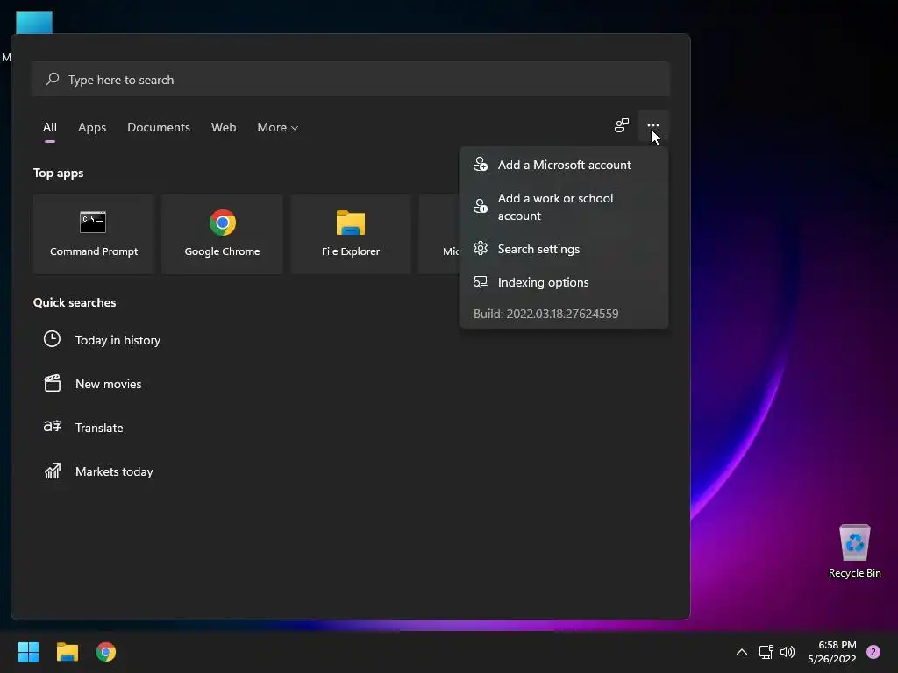Open the Windows Start button
898x673 pixels.
tap(28, 652)
